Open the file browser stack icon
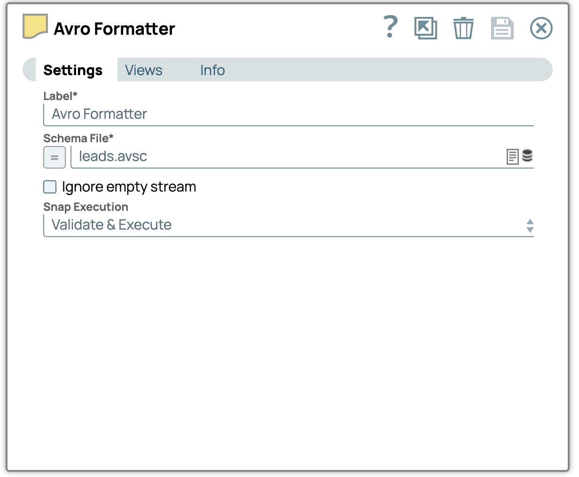Image resolution: width=579 pixels, height=477 pixels. tap(527, 156)
